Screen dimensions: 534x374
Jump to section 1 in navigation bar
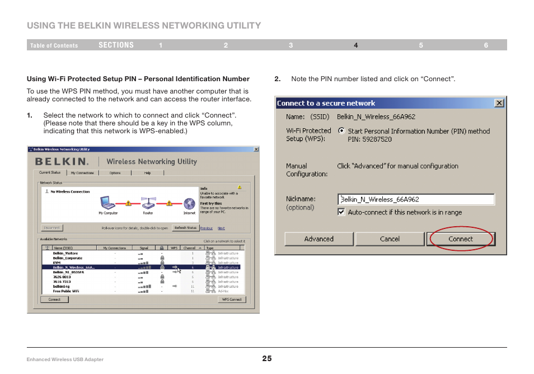tap(161, 45)
